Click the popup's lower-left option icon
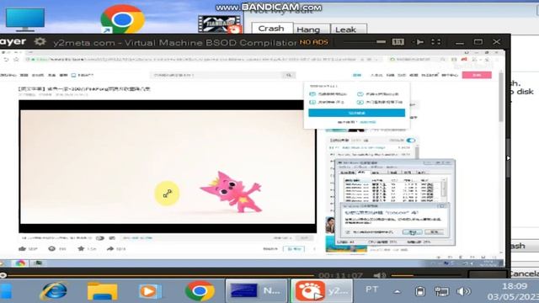Image resolution: width=539 pixels, height=303 pixels. (312, 102)
